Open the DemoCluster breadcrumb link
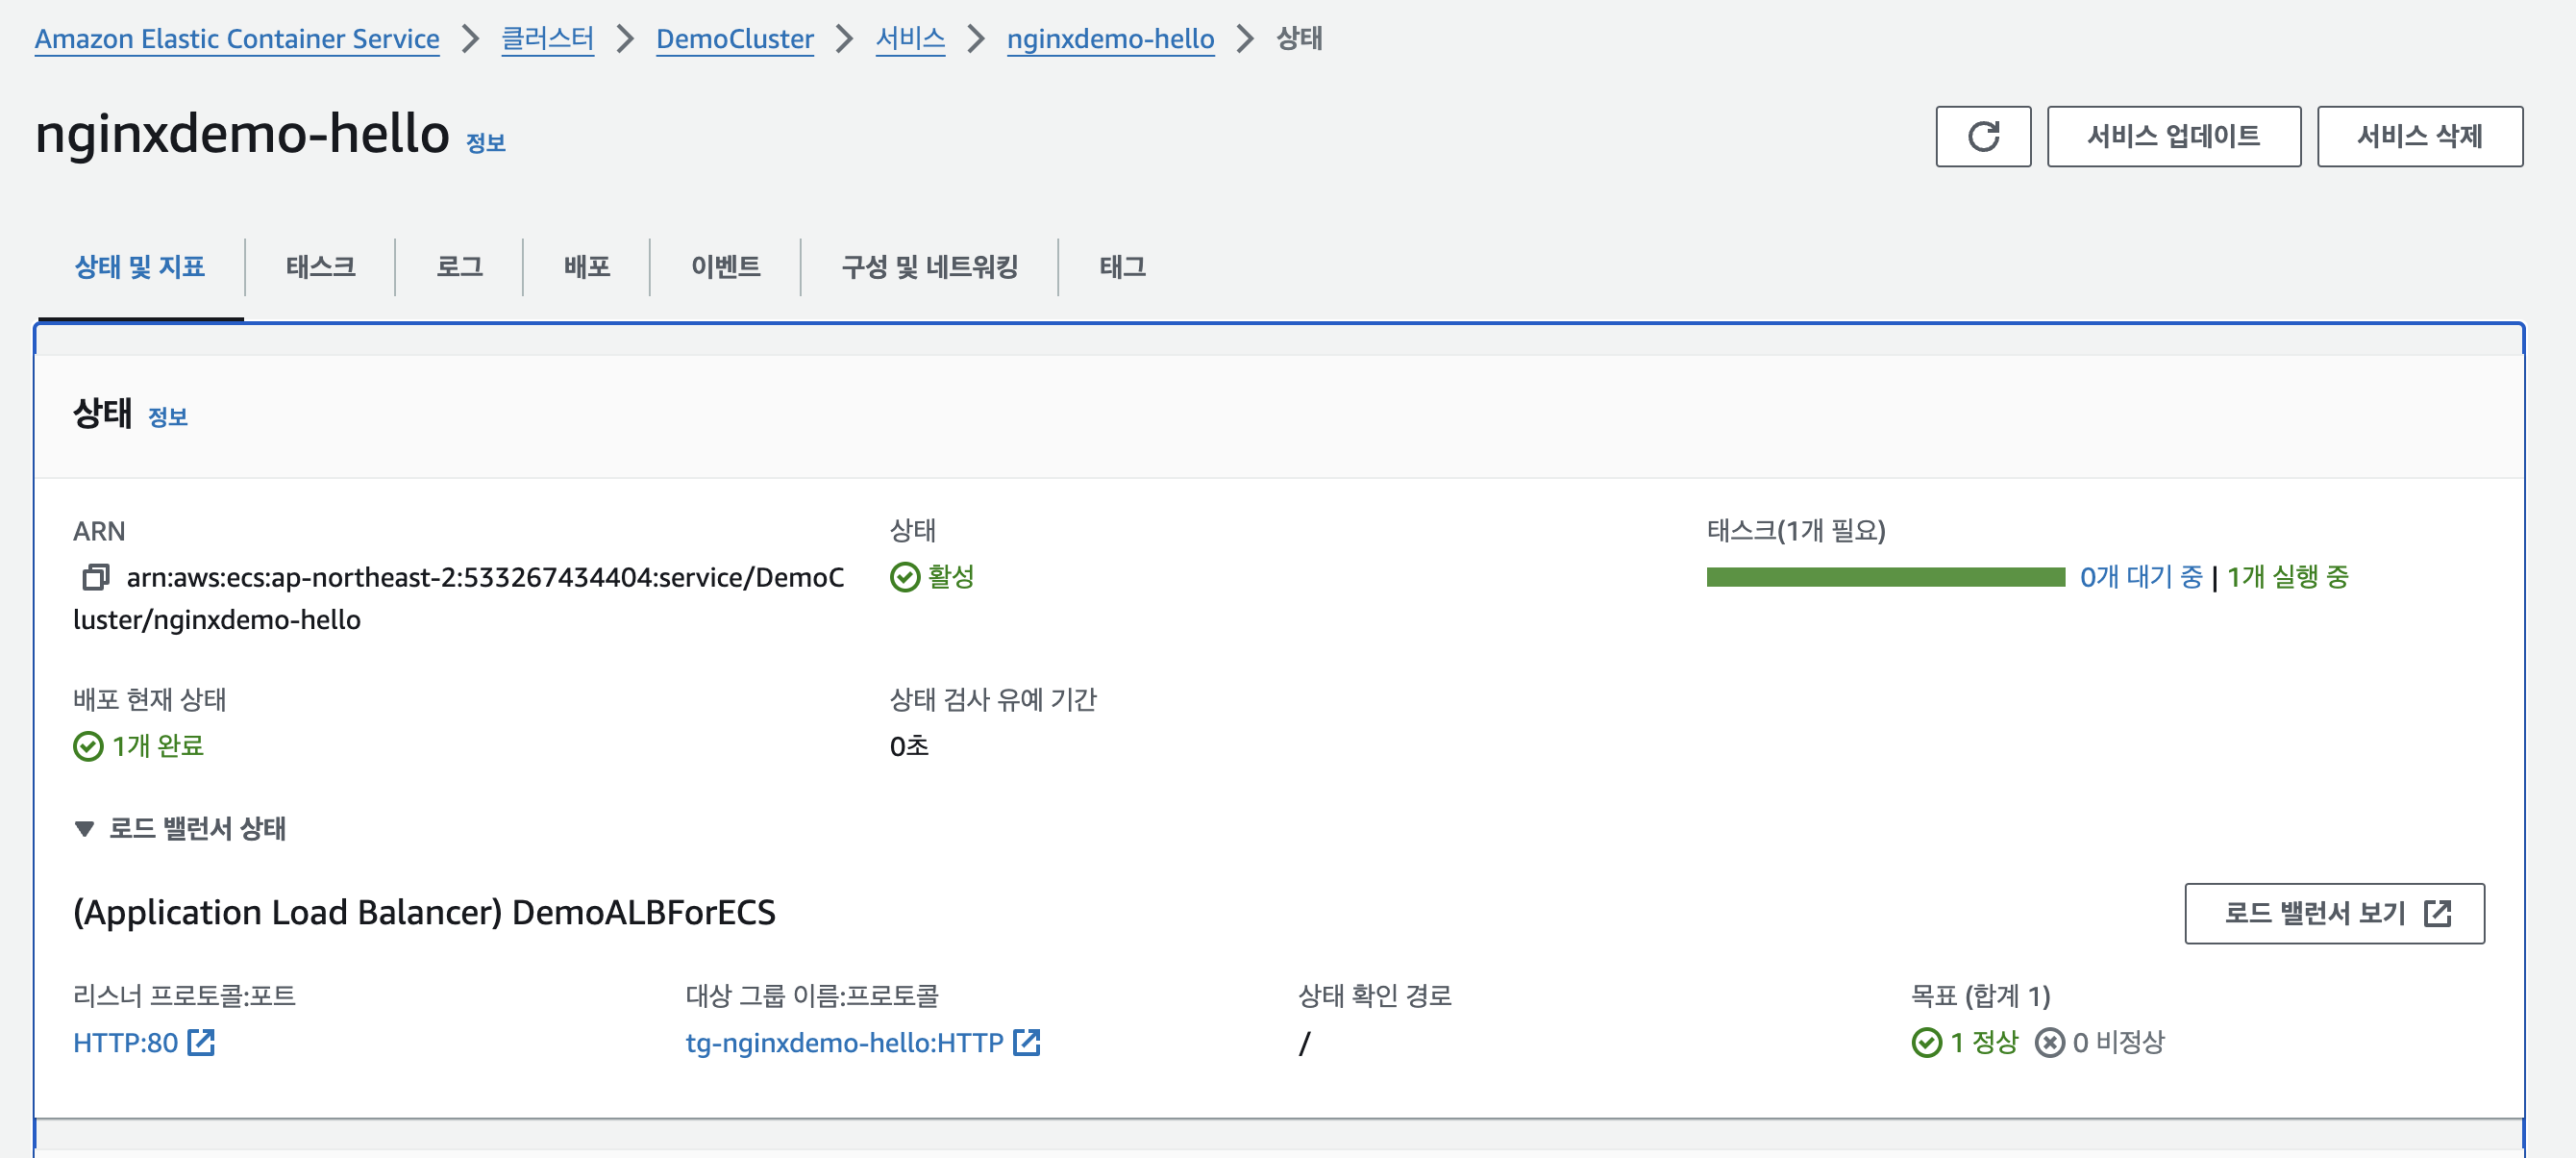This screenshot has width=2576, height=1158. click(x=734, y=39)
